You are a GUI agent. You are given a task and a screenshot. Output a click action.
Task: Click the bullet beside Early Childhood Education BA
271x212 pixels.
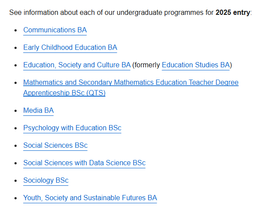point(16,48)
